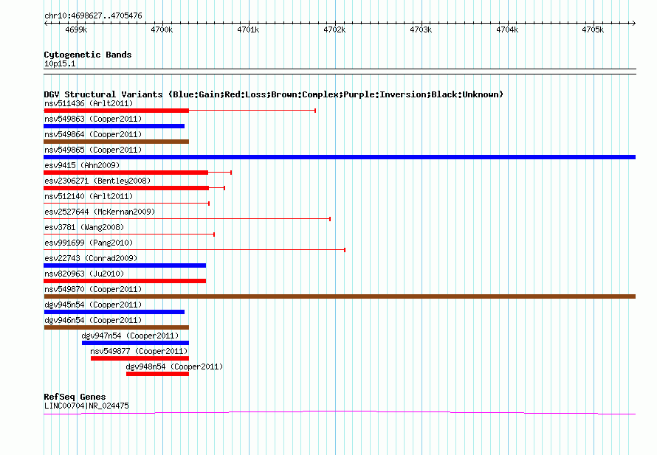Screen dimensions: 657x455
Task: Click dgv947n54 (Cooper2011) label
Action: (x=130, y=336)
